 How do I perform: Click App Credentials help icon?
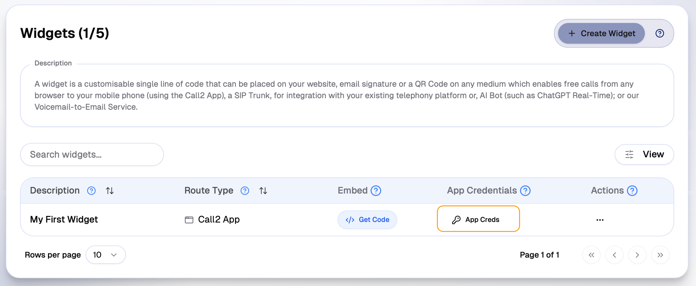pos(525,191)
